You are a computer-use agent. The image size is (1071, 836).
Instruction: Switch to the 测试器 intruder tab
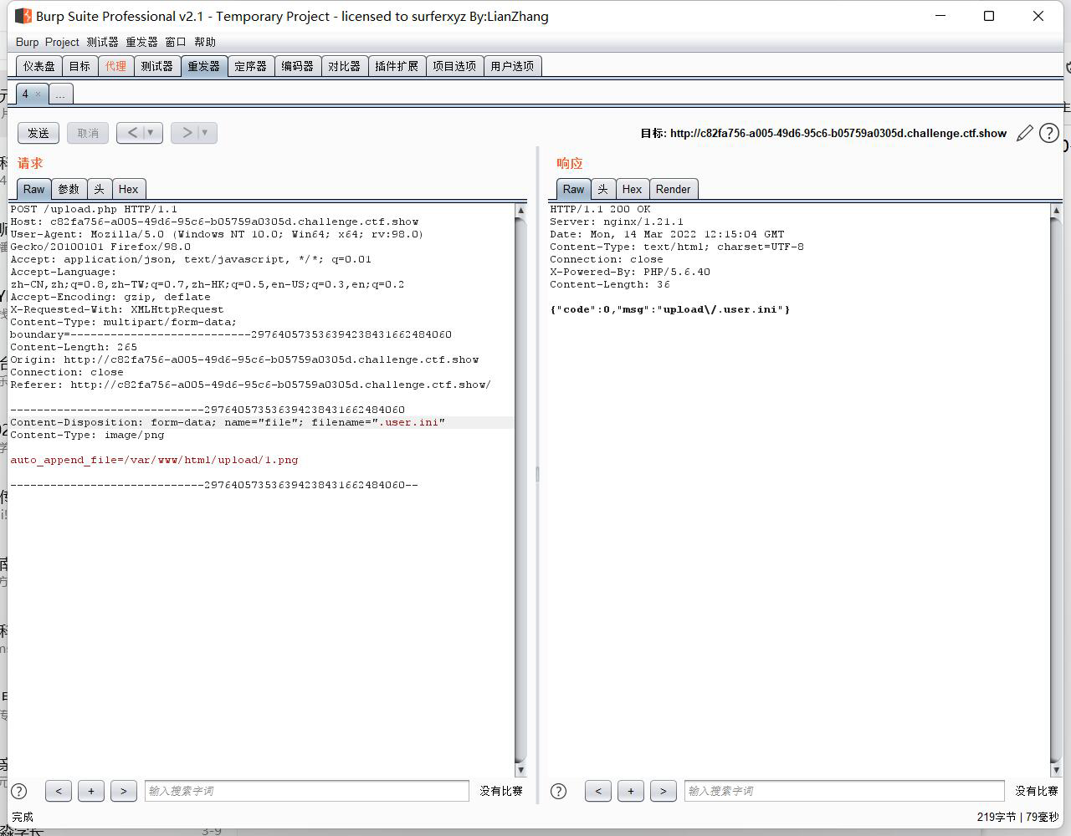(x=156, y=66)
